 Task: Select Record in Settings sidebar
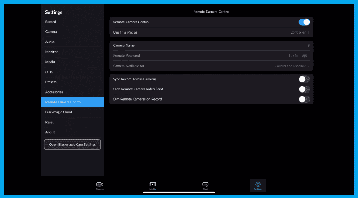(51, 22)
